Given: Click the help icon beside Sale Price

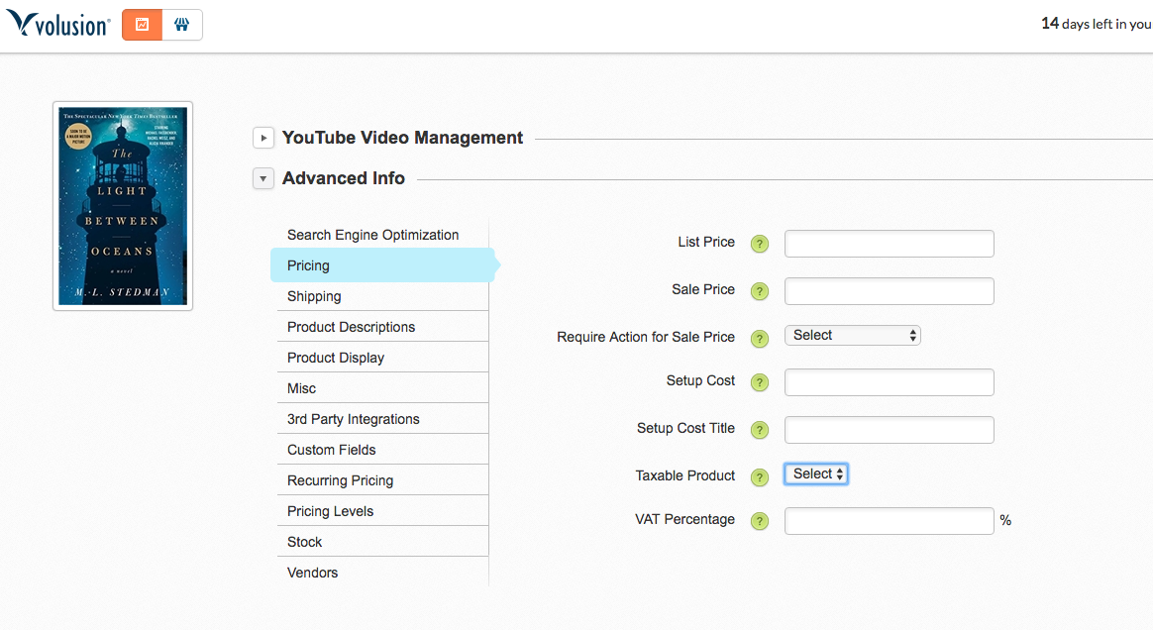Looking at the screenshot, I should 760,291.
